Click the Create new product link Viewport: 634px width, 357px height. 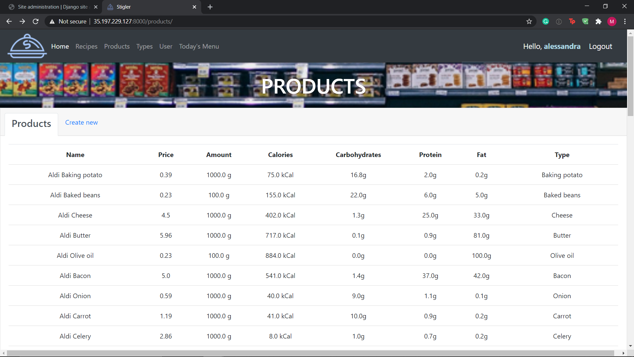(81, 122)
